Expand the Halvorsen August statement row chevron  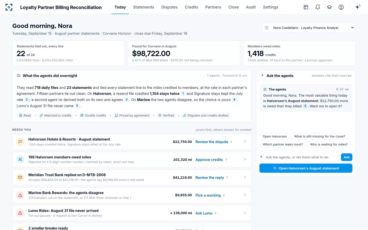click(245, 142)
